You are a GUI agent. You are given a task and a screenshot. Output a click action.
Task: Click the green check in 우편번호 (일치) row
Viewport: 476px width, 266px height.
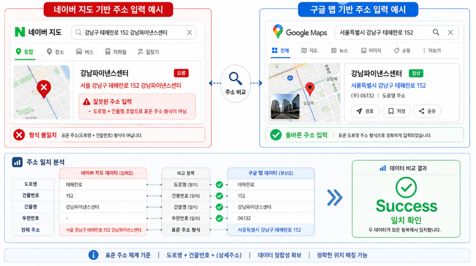(x=219, y=218)
